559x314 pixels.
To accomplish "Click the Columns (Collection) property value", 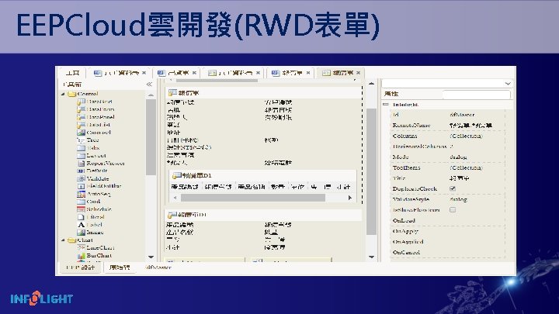I will 467,136.
